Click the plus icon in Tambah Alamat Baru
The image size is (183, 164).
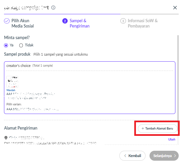click(143, 129)
